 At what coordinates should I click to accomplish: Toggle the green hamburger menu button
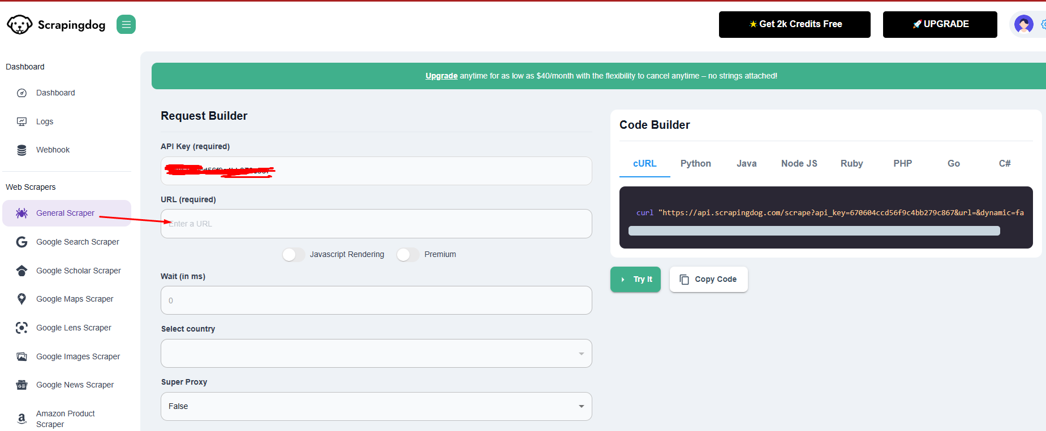coord(126,24)
